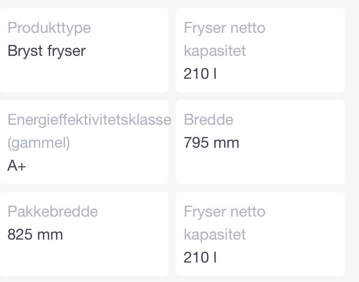
Task: Select the '825 mm' package width value
Action: tap(35, 235)
